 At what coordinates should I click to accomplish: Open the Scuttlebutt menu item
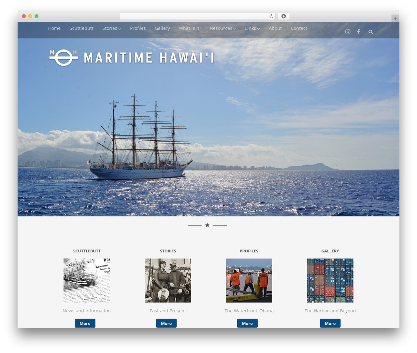[81, 28]
